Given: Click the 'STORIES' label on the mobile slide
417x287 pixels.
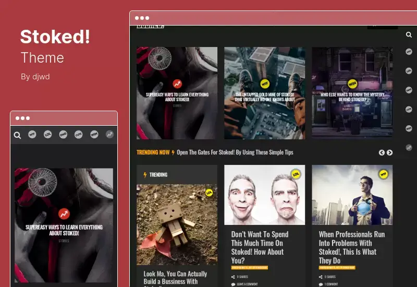Looking at the screenshot, I should click(64, 241).
